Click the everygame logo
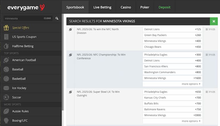The width and height of the screenshot is (220, 126). point(26,7)
